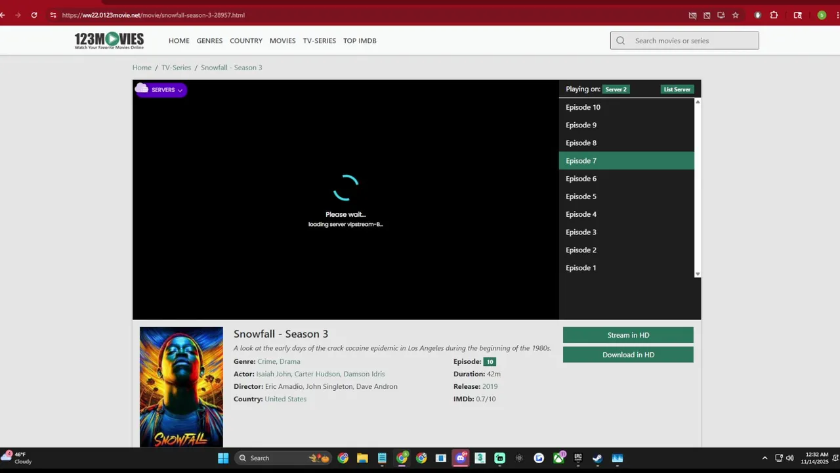Select Episode 9 from the list
This screenshot has width=840, height=473.
626,125
